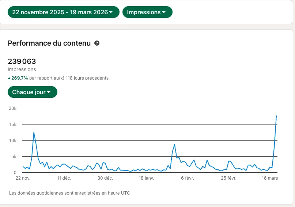Click the early February peak on the graph
295x207 pixels.
[175, 145]
